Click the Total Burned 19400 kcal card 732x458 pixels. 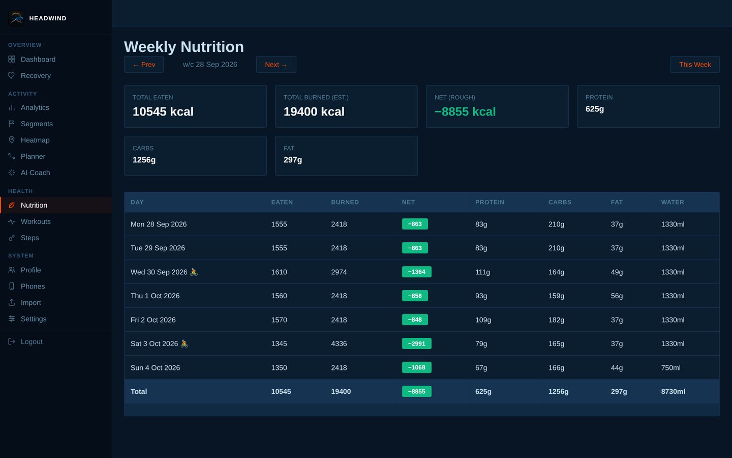[x=346, y=106]
